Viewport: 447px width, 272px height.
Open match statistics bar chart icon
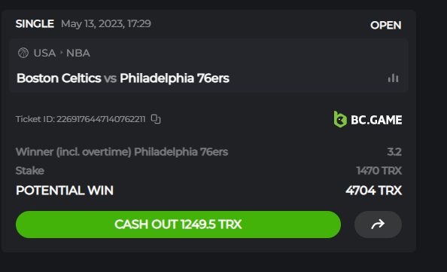[x=393, y=78]
